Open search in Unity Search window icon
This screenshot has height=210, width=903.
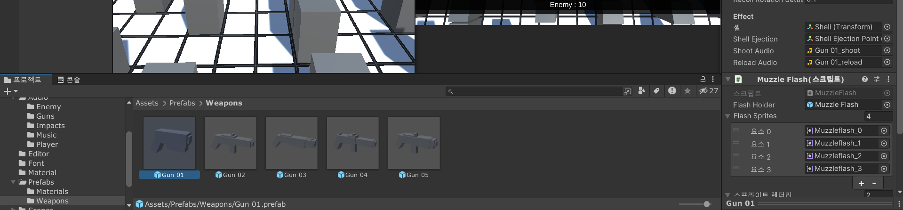(x=627, y=91)
